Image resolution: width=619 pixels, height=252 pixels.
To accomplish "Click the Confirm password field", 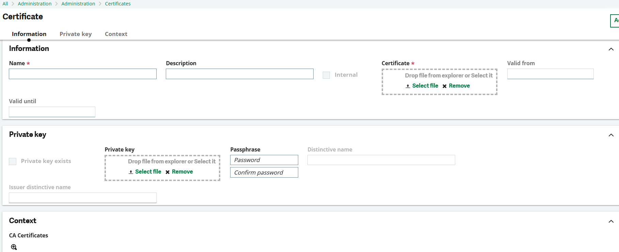I will tap(264, 173).
